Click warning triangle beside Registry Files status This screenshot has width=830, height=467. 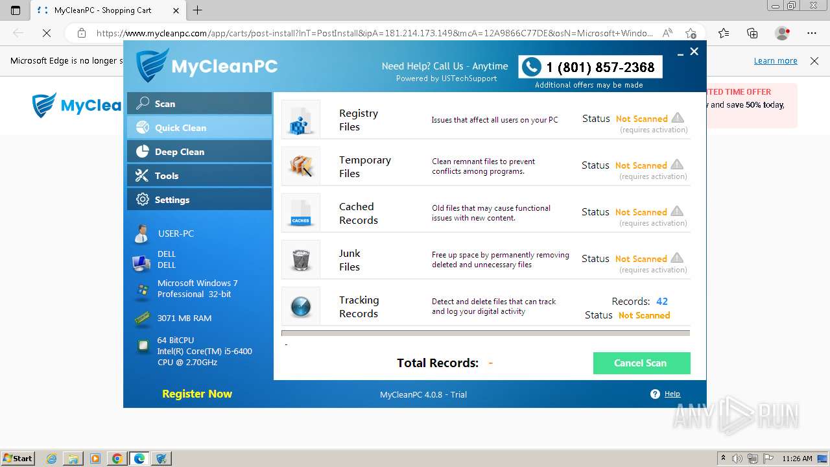pos(678,117)
